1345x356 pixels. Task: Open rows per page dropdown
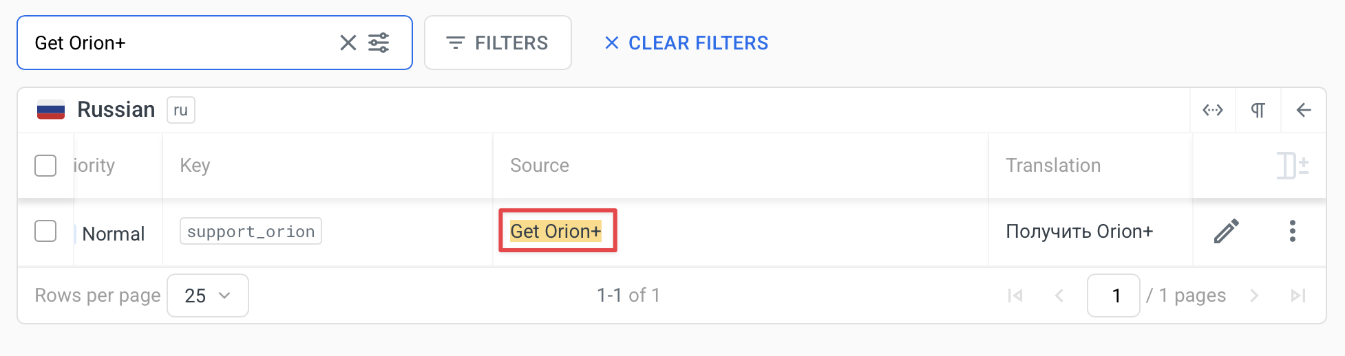pyautogui.click(x=207, y=296)
